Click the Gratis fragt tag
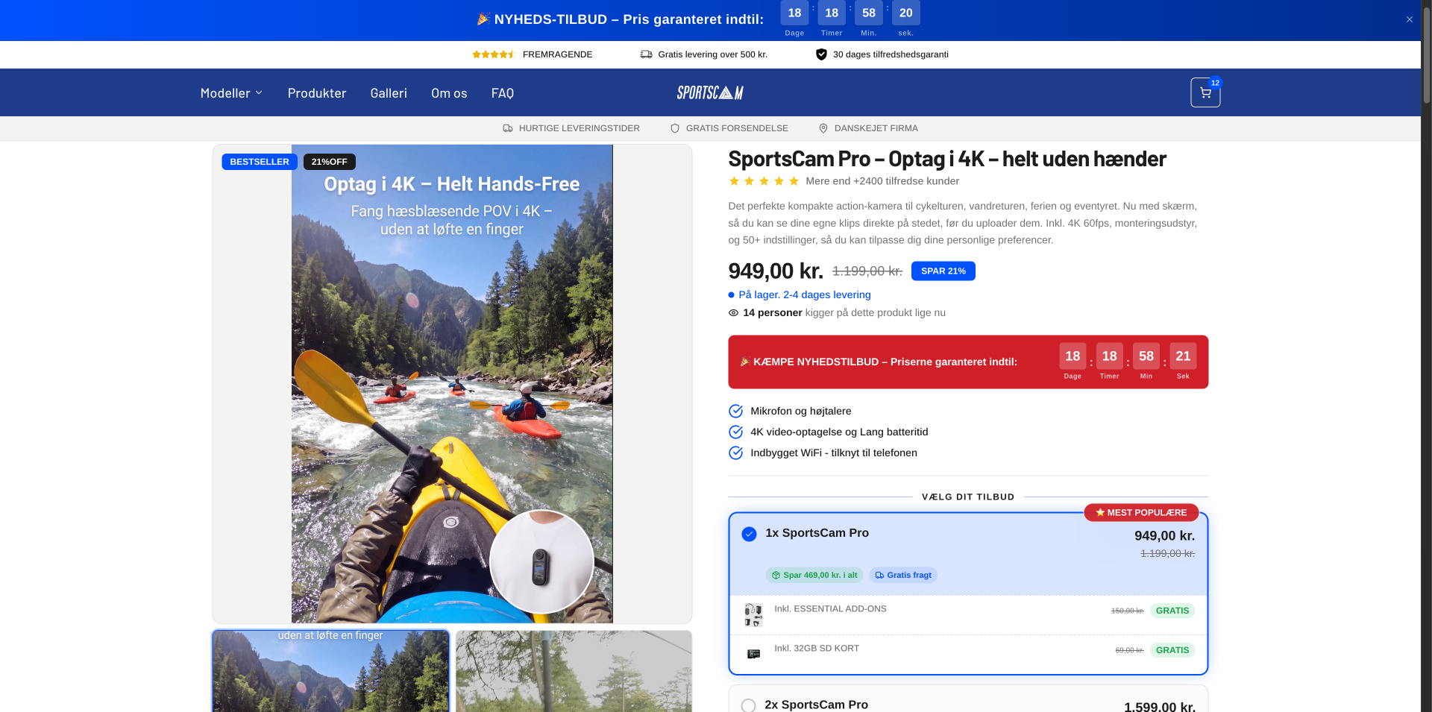 [x=903, y=575]
